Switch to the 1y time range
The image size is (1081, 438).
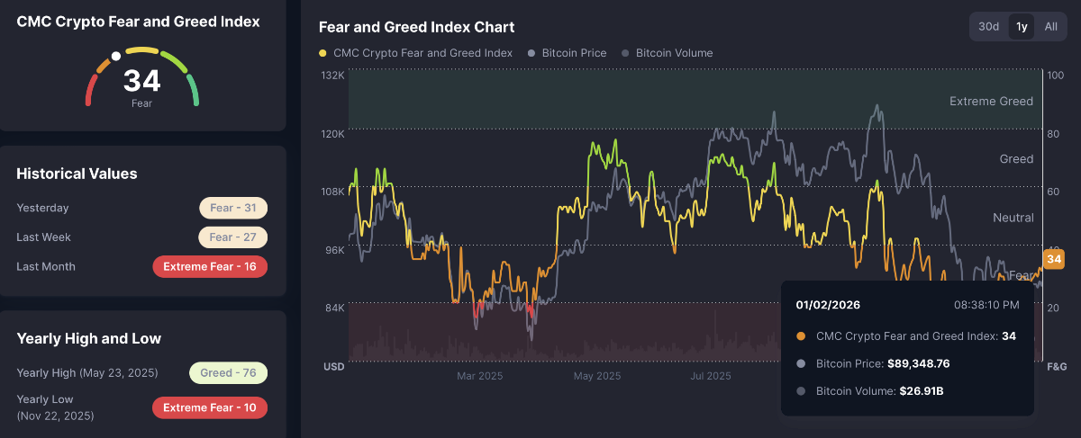tap(1022, 26)
